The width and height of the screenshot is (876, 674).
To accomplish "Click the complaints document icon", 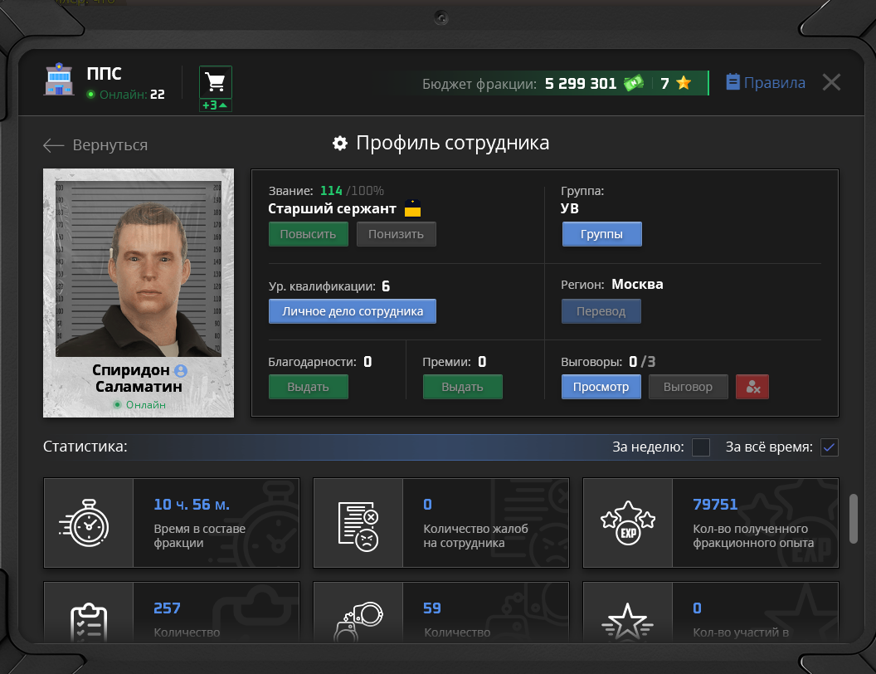I will [x=358, y=526].
